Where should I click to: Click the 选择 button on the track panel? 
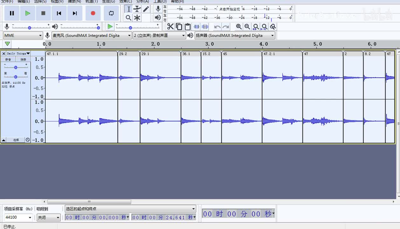16,140
